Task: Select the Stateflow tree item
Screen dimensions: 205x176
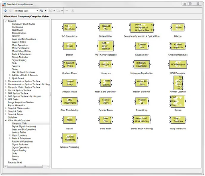Action: pyautogui.click(x=13, y=117)
